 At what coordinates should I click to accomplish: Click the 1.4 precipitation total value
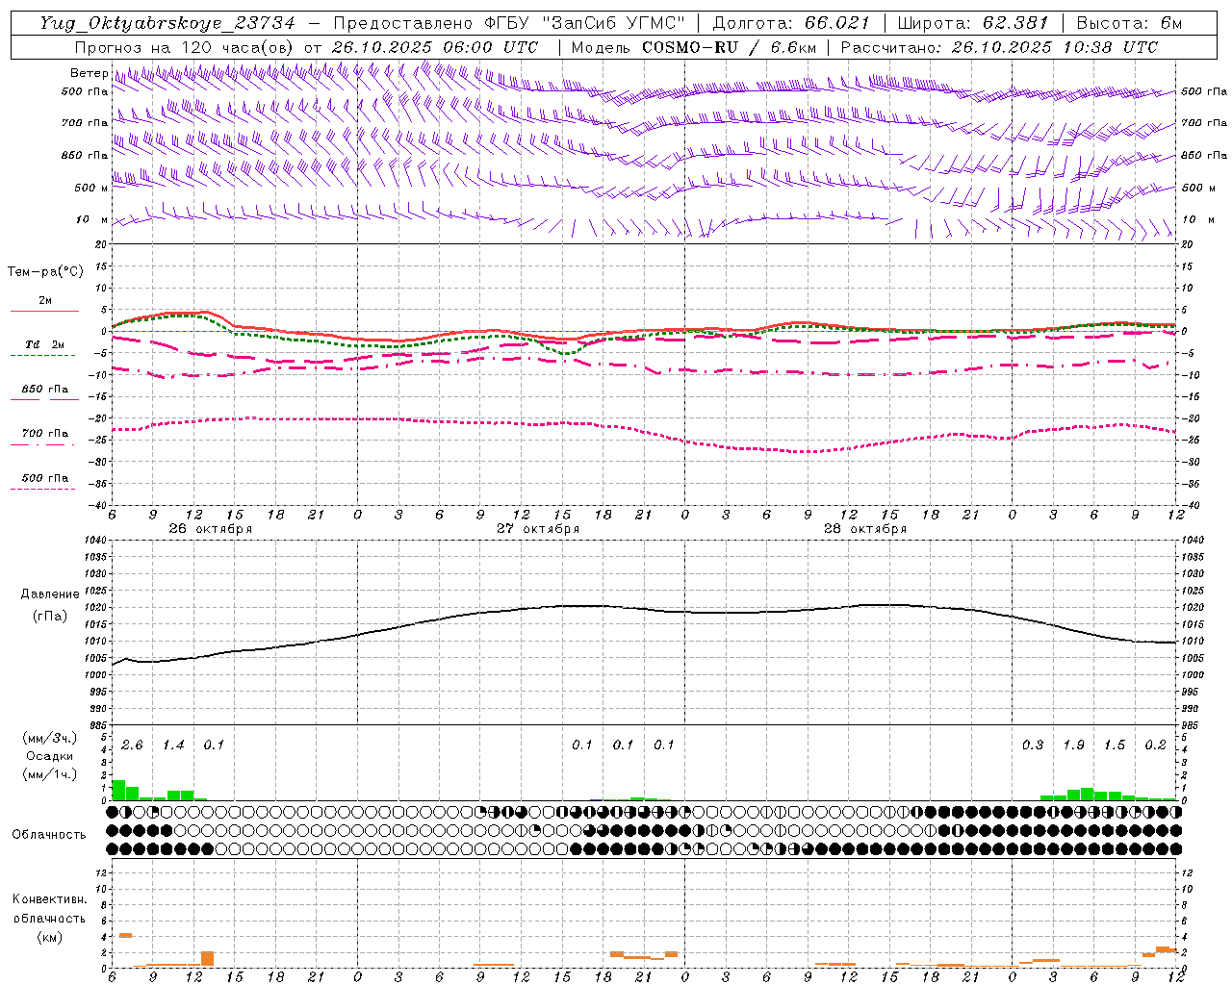tap(173, 745)
